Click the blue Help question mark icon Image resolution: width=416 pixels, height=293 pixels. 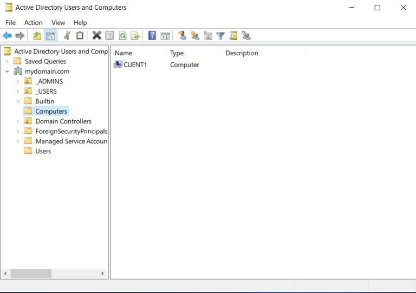152,36
